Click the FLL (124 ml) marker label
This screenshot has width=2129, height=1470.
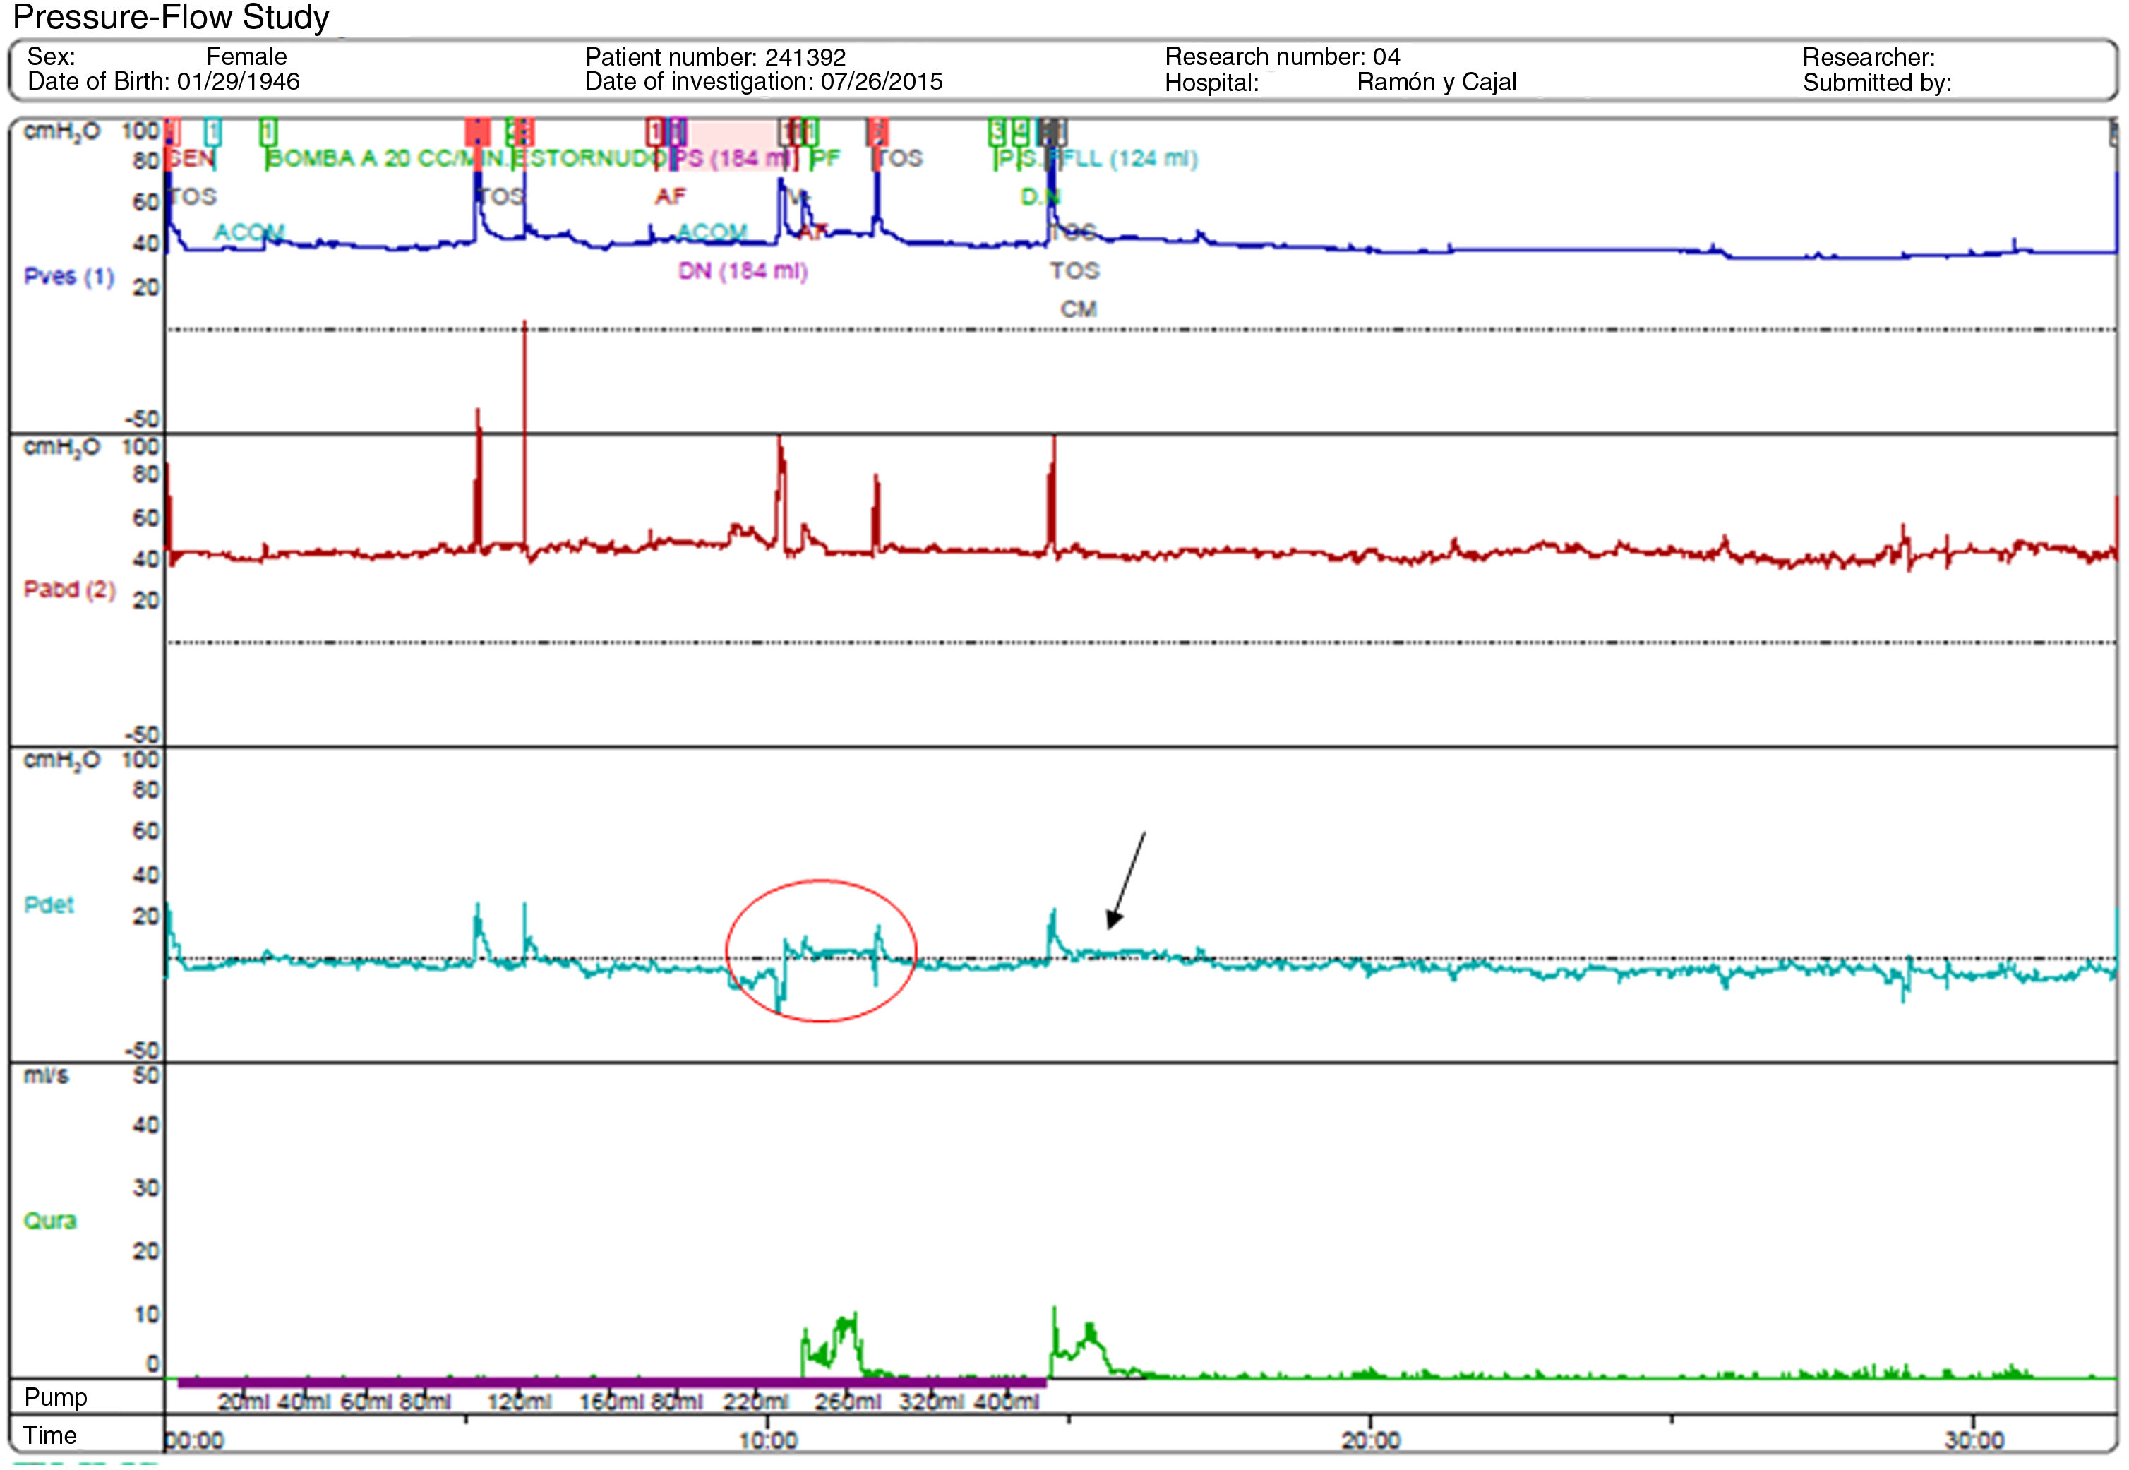click(x=1130, y=158)
